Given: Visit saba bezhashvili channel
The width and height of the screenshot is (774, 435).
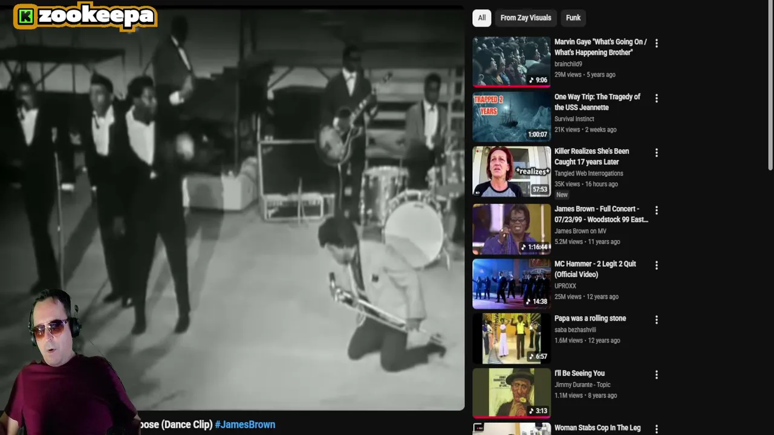Looking at the screenshot, I should [x=575, y=330].
